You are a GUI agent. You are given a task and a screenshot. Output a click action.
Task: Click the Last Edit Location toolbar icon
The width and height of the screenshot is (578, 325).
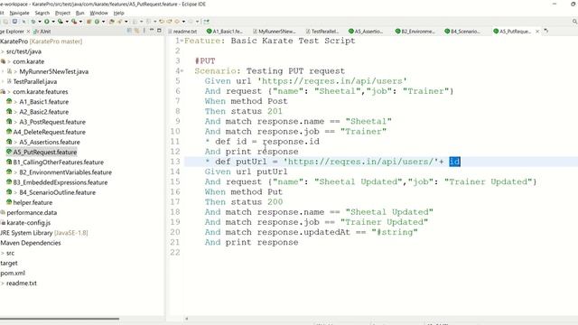coord(162,22)
